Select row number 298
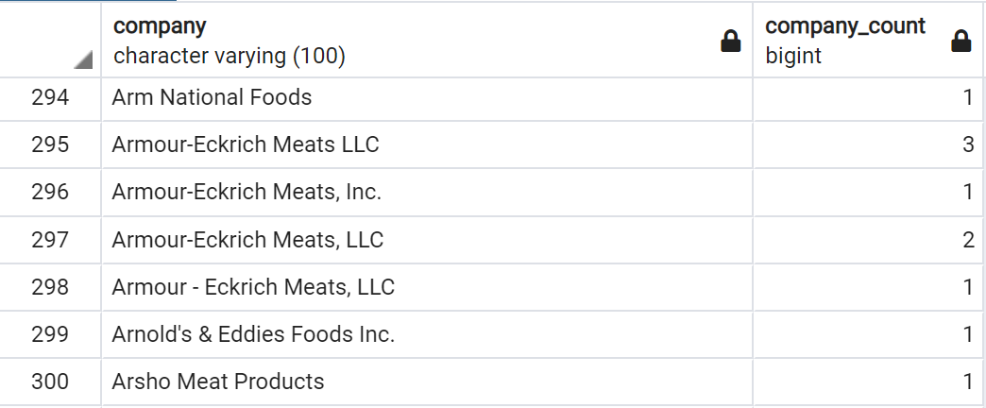Image resolution: width=986 pixels, height=408 pixels. click(x=50, y=287)
